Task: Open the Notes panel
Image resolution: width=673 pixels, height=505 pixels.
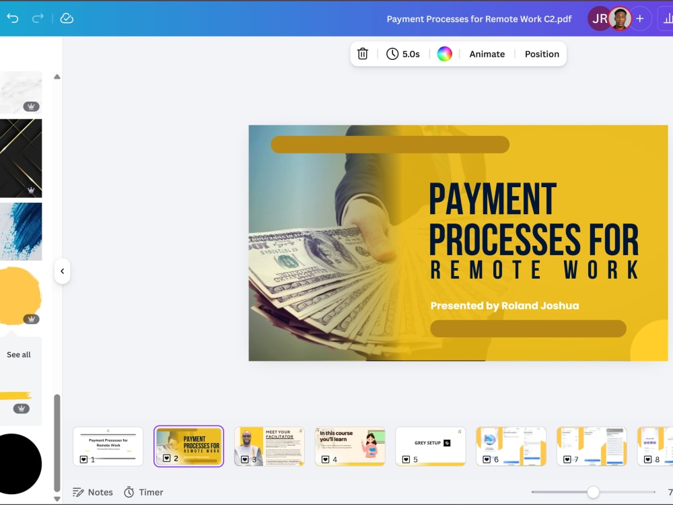Action: tap(93, 492)
